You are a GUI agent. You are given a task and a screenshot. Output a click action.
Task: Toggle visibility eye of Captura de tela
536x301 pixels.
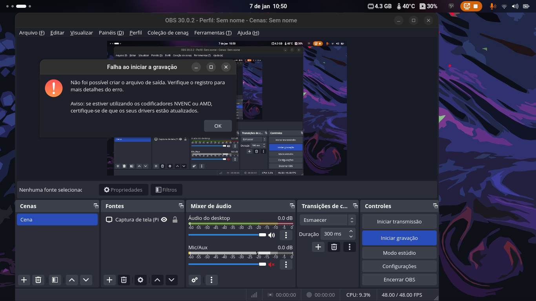(x=164, y=219)
